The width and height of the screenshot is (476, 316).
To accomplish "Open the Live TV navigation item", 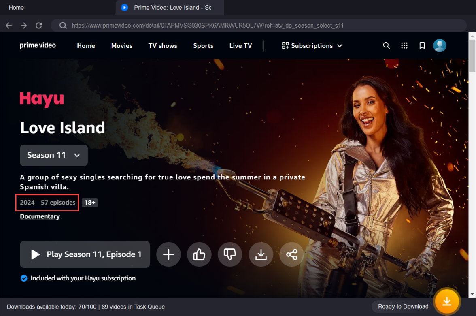I will pos(241,45).
